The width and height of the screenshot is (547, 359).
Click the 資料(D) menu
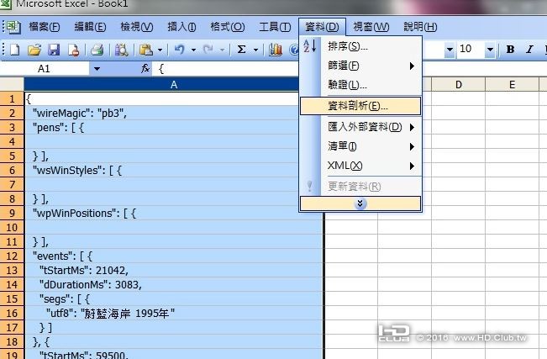pos(322,27)
